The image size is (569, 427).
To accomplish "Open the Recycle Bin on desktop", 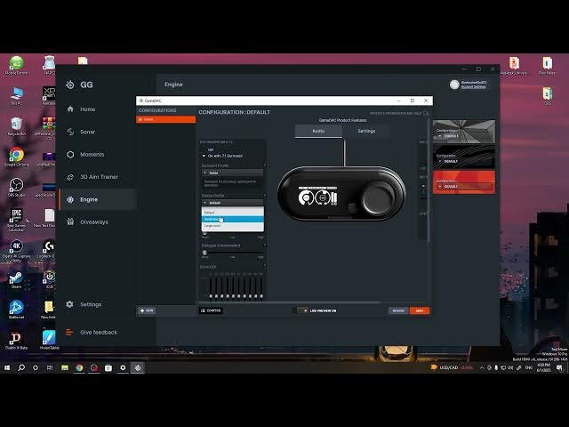I will [x=16, y=126].
